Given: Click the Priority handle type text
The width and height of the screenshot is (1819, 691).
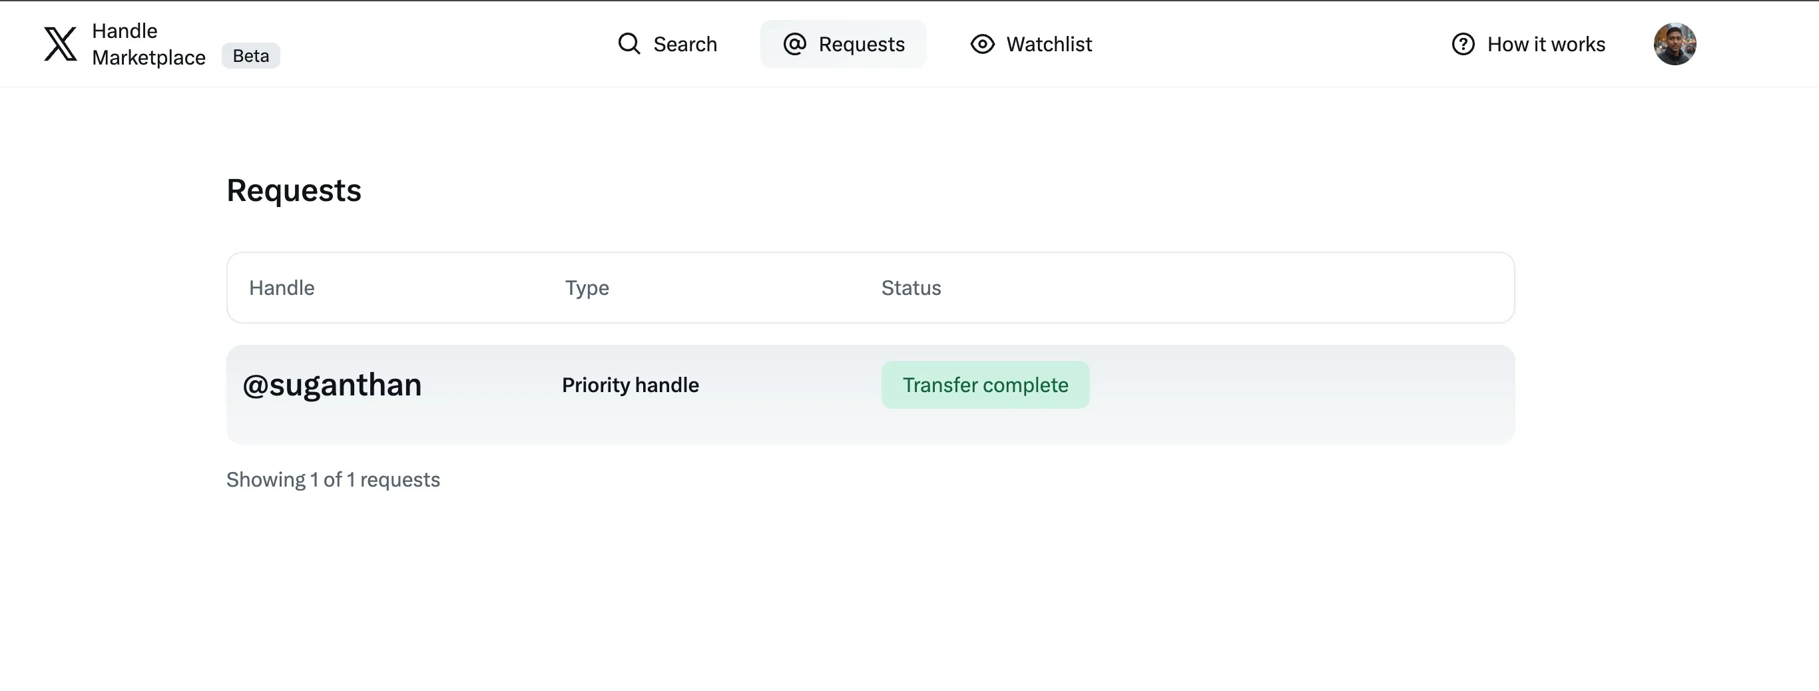Looking at the screenshot, I should click(630, 385).
